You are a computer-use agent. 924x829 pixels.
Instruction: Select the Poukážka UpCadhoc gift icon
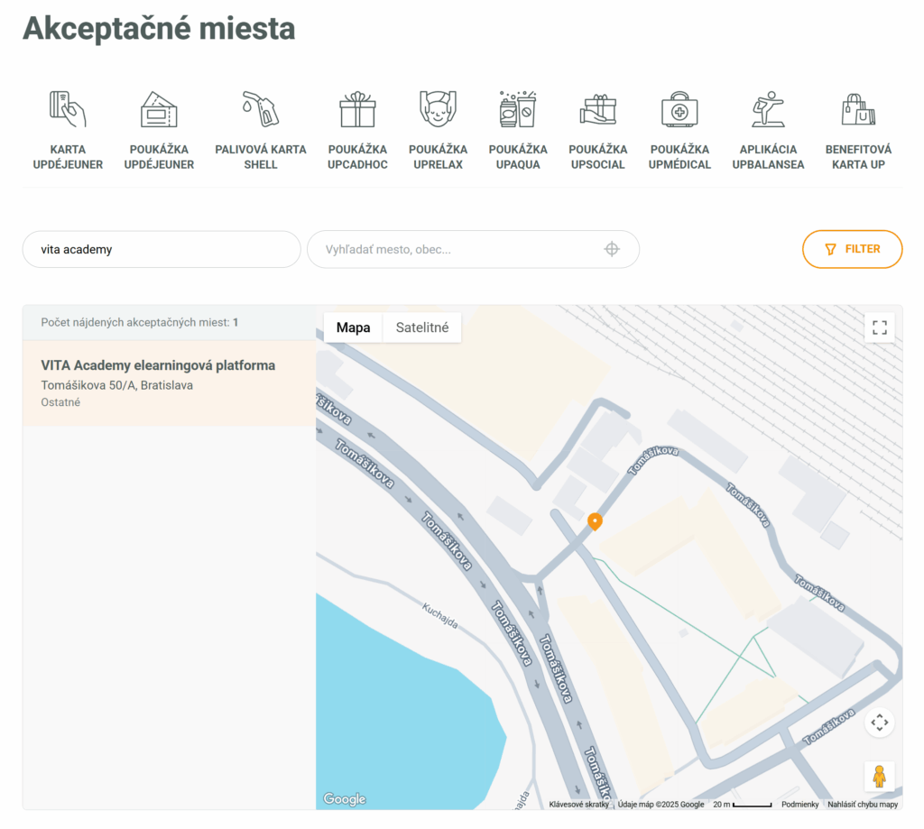[x=357, y=109]
